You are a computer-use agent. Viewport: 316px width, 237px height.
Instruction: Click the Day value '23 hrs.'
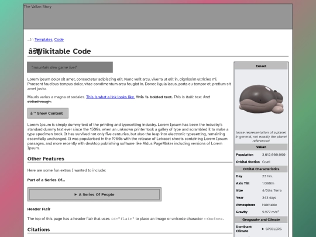coord(267,176)
